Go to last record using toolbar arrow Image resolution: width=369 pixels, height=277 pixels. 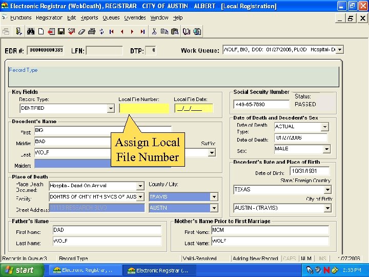coord(142,31)
